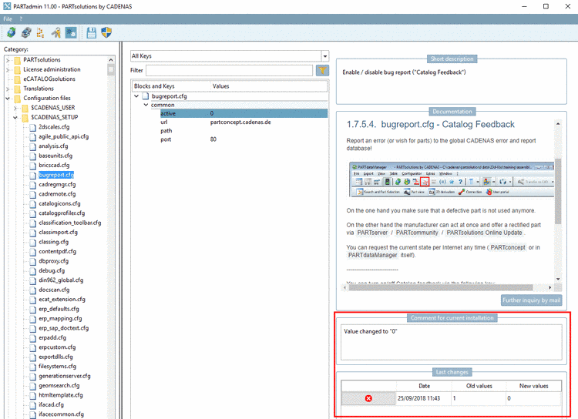The height and width of the screenshot is (419, 578).
Task: Expand the $CADENAS_USER folder
Action: pyautogui.click(x=15, y=108)
